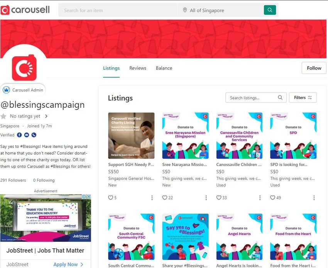This screenshot has height=268, width=328.
Task: Switch to the Balance tab
Action: (x=164, y=68)
